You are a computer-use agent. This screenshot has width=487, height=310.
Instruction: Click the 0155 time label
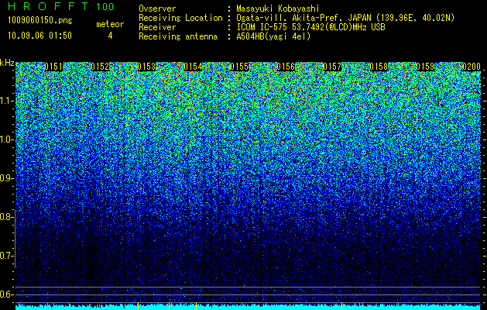[239, 67]
